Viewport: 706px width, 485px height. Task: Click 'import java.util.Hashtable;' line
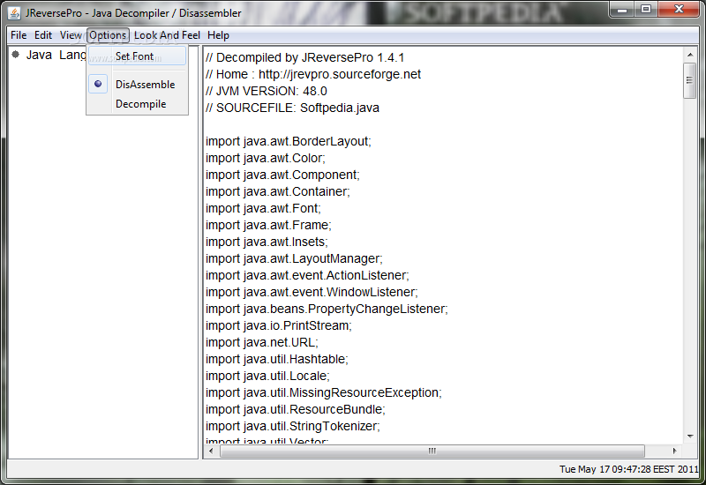[x=277, y=359]
